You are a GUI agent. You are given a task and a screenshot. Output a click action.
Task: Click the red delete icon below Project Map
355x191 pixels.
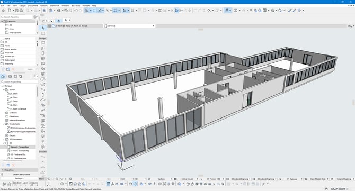point(13,165)
